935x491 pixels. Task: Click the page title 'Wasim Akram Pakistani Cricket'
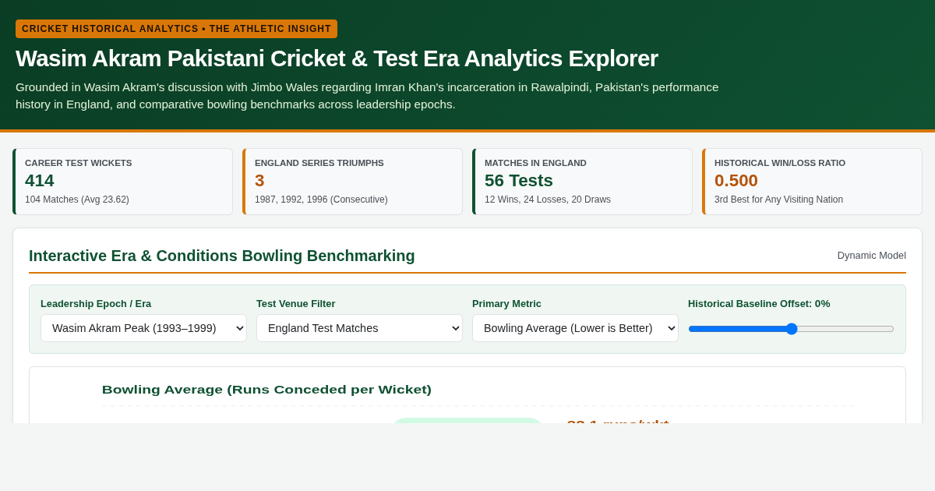tap(337, 58)
